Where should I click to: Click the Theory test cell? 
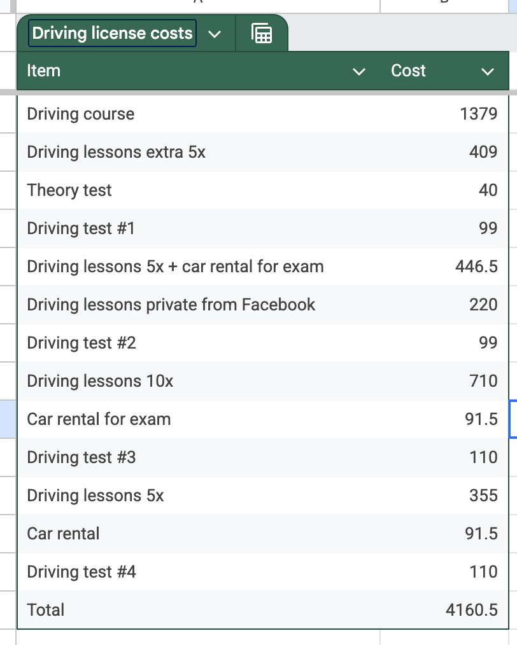[x=69, y=190]
